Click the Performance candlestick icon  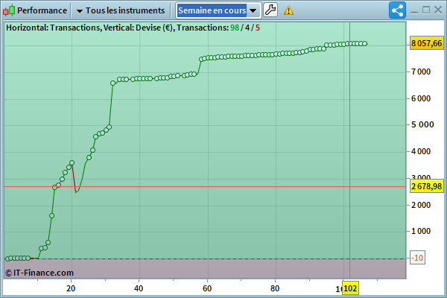(x=9, y=10)
